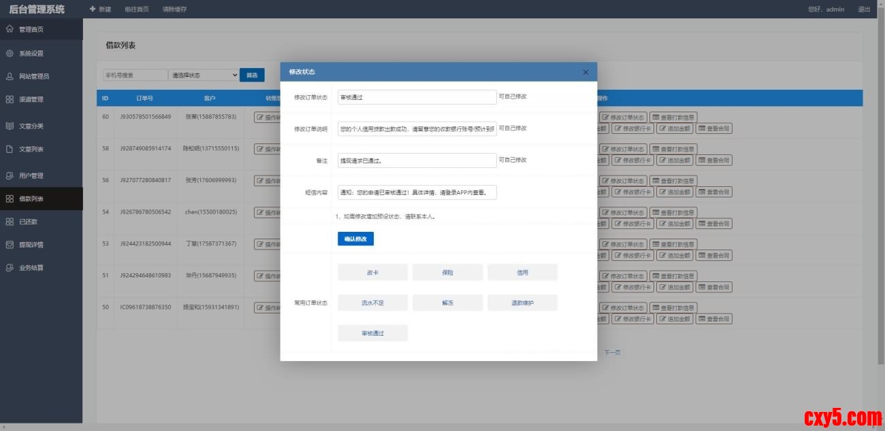Click the home icon beside 管理首页
The image size is (885, 431).
(10, 29)
